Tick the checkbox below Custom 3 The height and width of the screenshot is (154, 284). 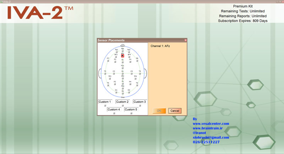point(140,105)
